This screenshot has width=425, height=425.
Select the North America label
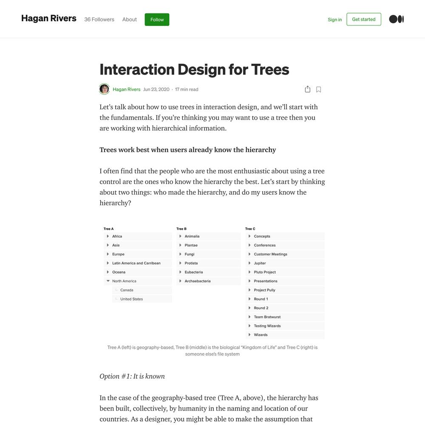pyautogui.click(x=124, y=281)
